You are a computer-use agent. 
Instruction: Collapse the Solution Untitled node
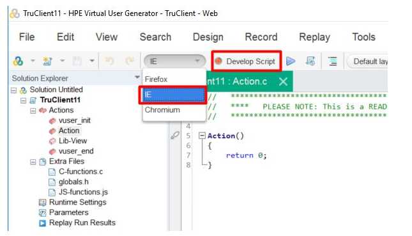pyautogui.click(x=13, y=90)
